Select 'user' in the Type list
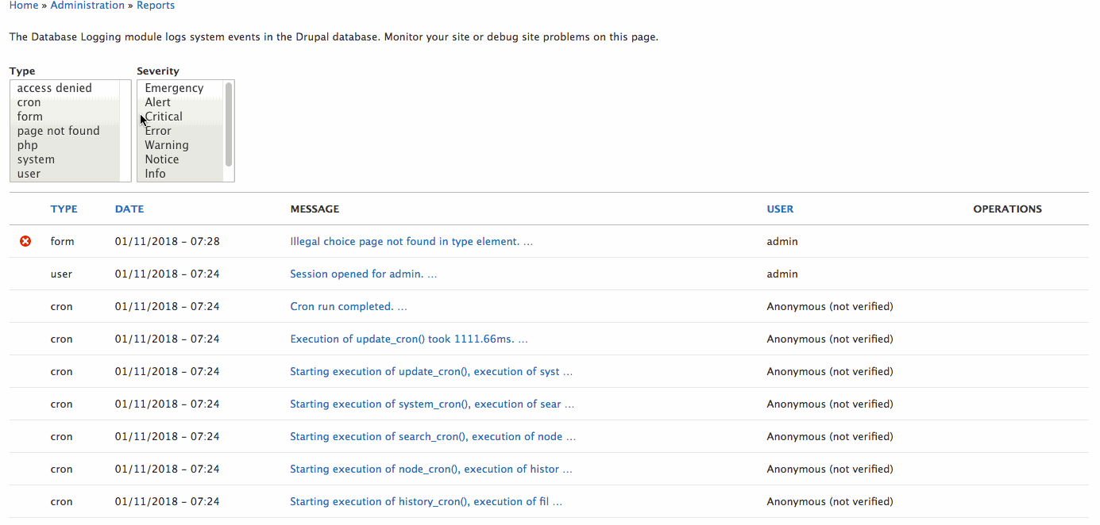 29,174
